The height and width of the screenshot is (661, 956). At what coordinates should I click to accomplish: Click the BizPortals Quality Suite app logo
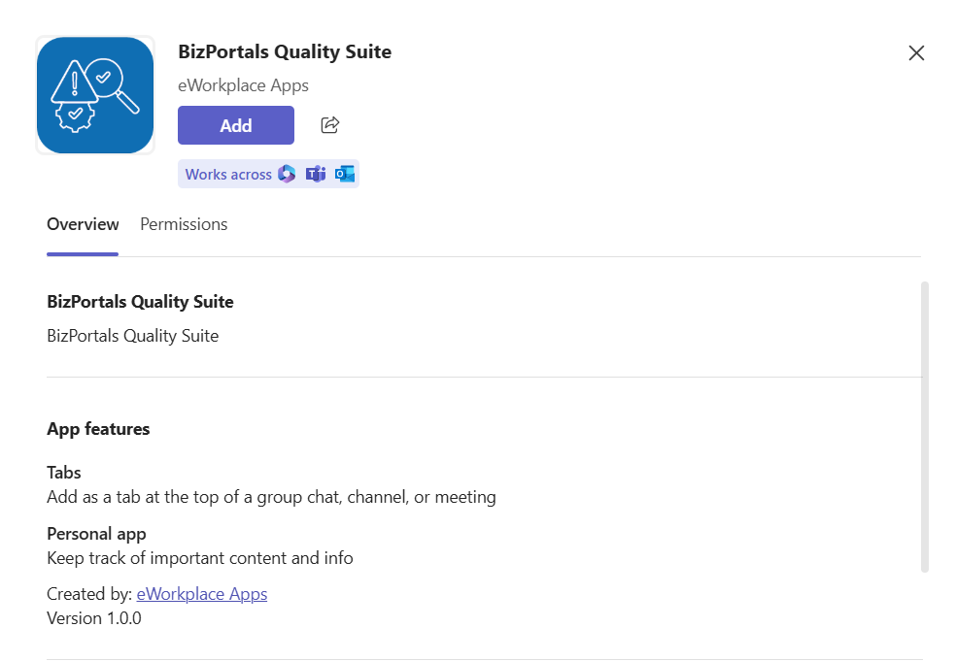pos(95,95)
